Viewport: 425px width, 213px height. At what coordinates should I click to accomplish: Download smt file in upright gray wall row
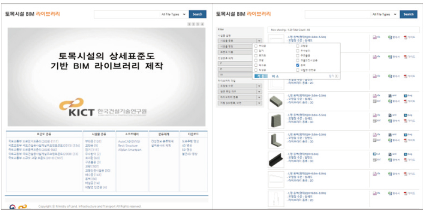[392, 115]
